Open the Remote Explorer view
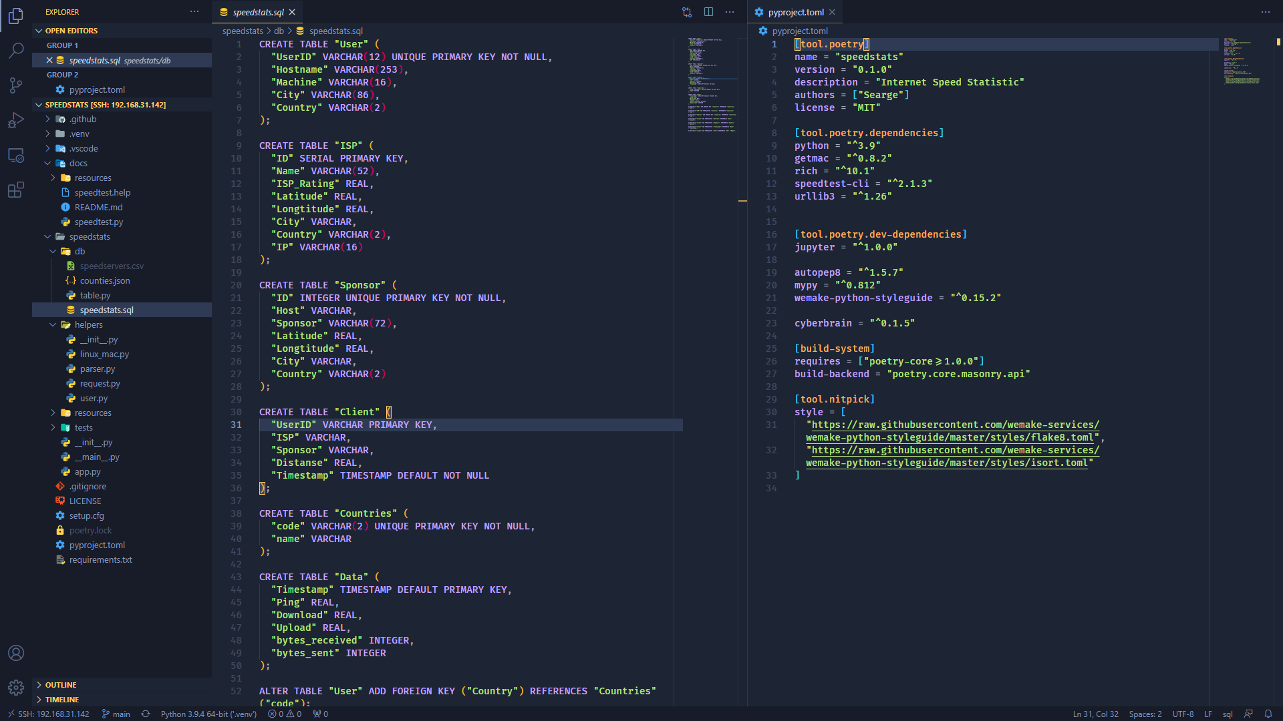The width and height of the screenshot is (1283, 721). 16,156
